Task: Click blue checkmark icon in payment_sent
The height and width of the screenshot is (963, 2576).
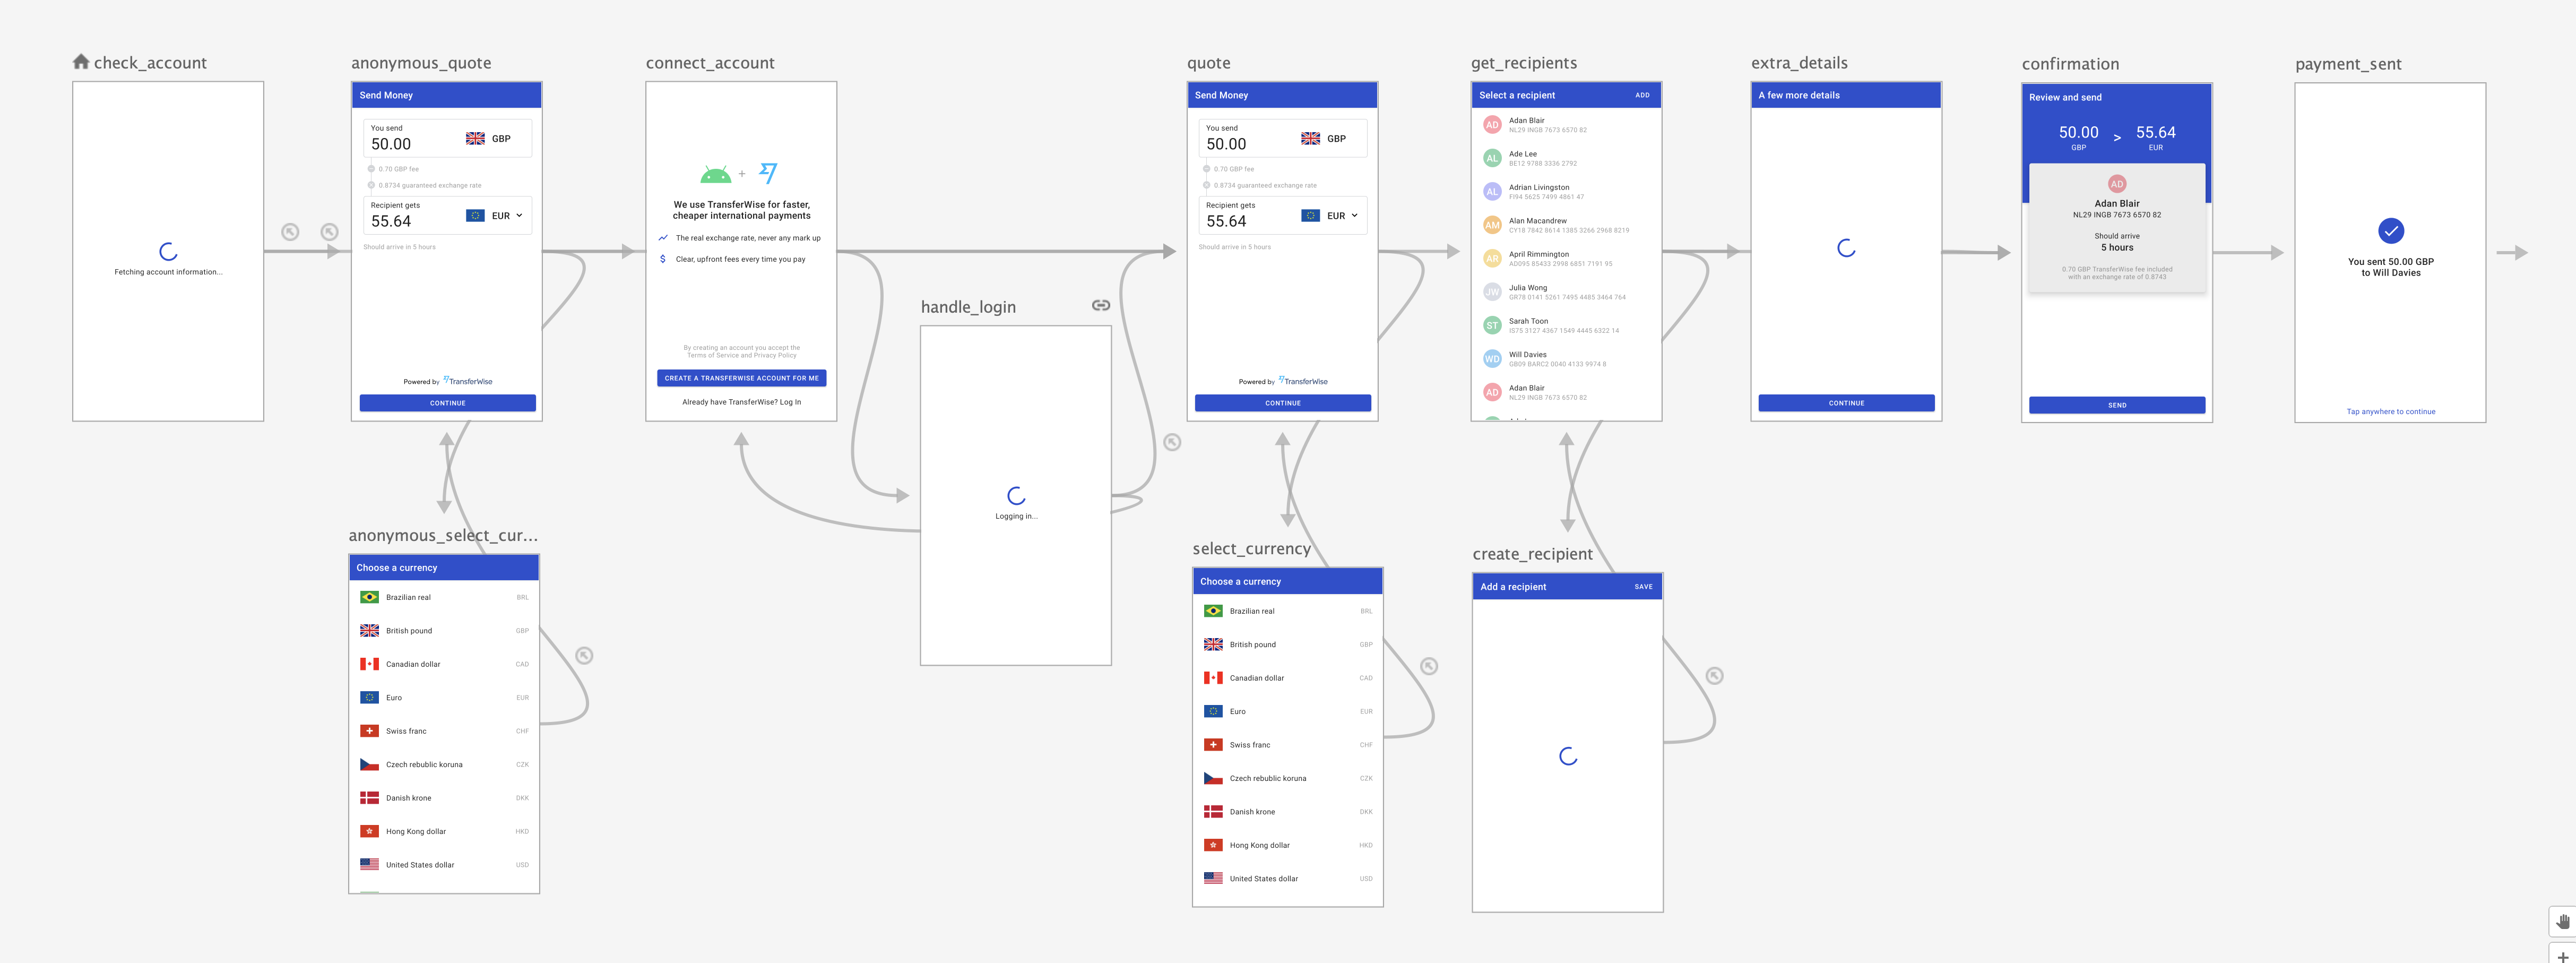Action: pyautogui.click(x=2390, y=231)
